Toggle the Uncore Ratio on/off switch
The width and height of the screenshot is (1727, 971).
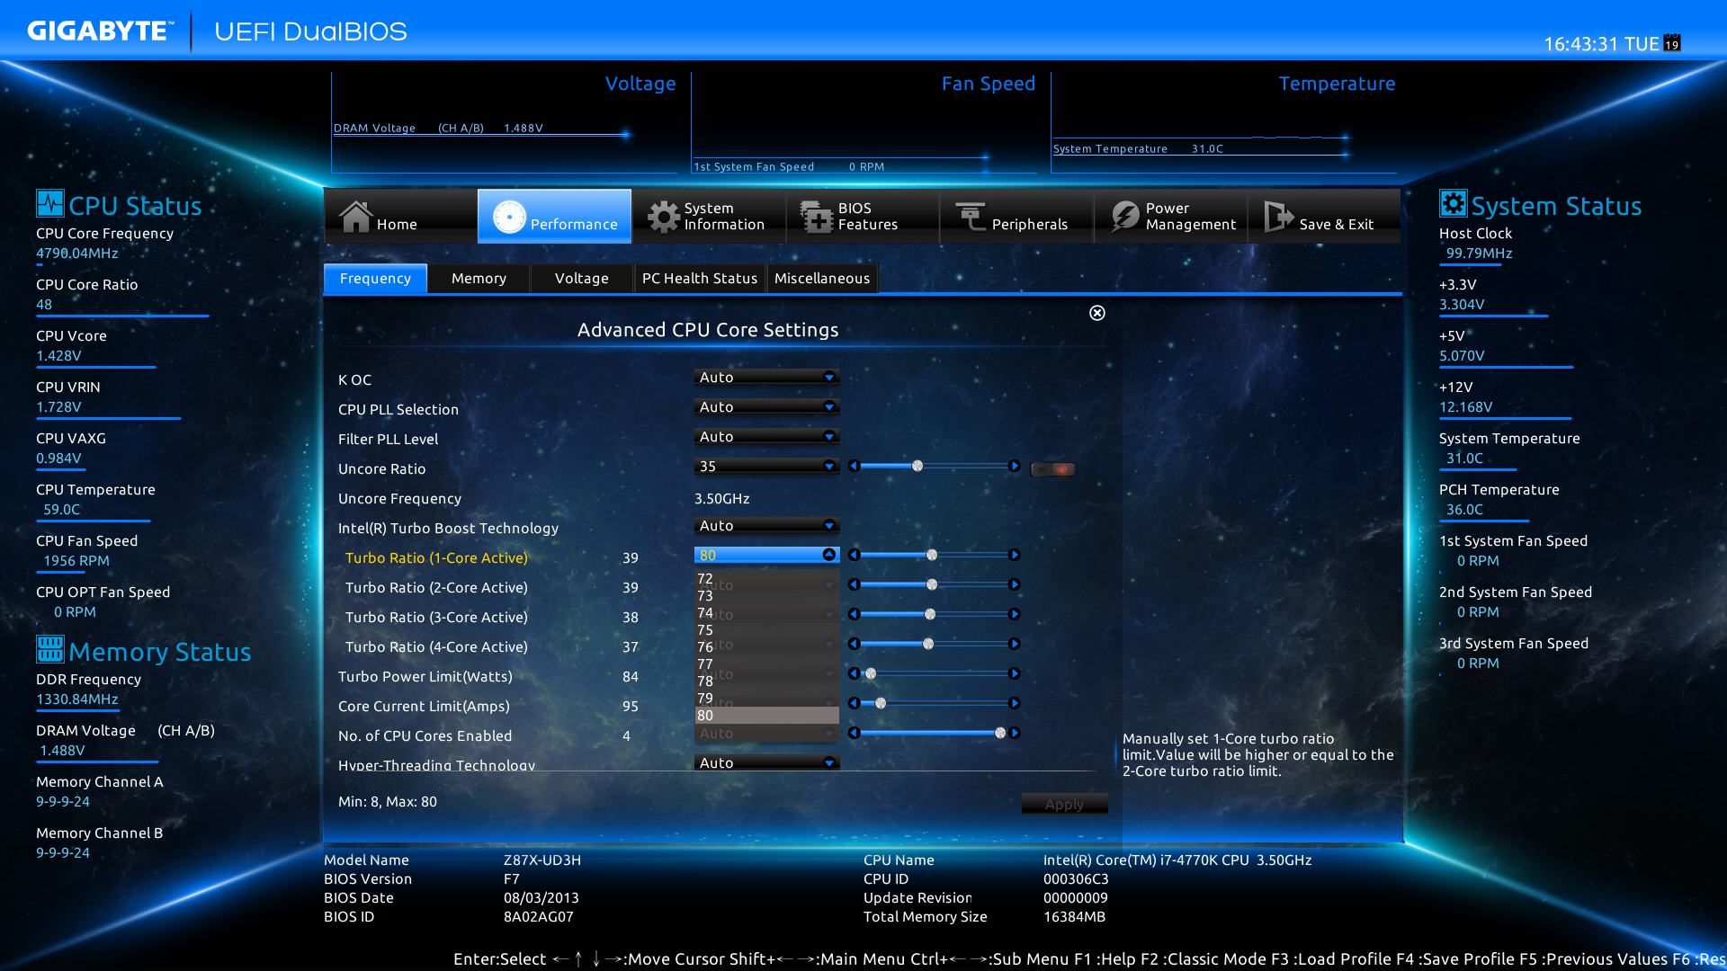[1052, 469]
